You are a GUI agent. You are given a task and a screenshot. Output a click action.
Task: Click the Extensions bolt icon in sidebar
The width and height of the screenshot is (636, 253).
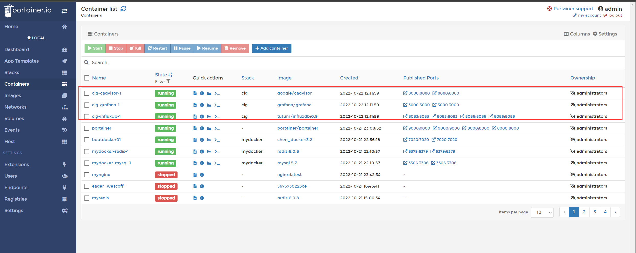(x=64, y=165)
